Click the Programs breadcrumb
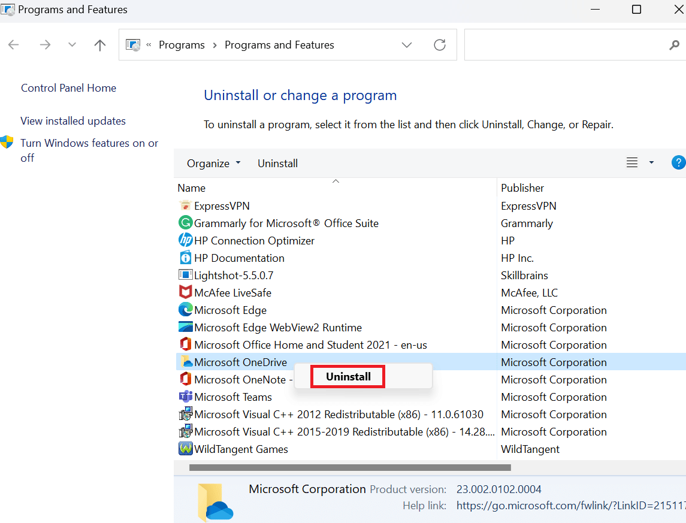The width and height of the screenshot is (686, 523). [x=182, y=45]
